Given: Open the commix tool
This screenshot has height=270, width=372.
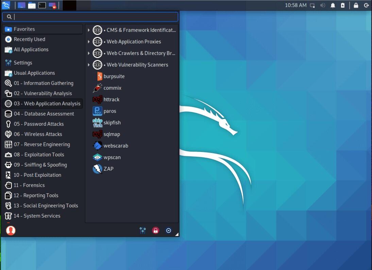Looking at the screenshot, I should pyautogui.click(x=112, y=88).
